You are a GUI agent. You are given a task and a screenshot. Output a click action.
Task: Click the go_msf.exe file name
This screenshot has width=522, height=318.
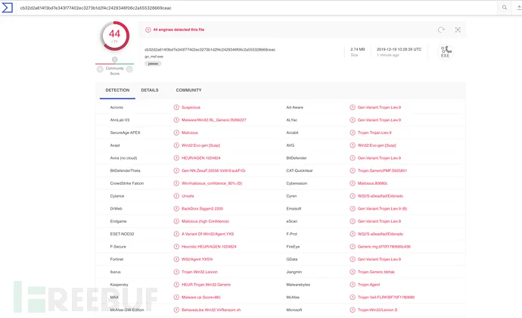[154, 57]
